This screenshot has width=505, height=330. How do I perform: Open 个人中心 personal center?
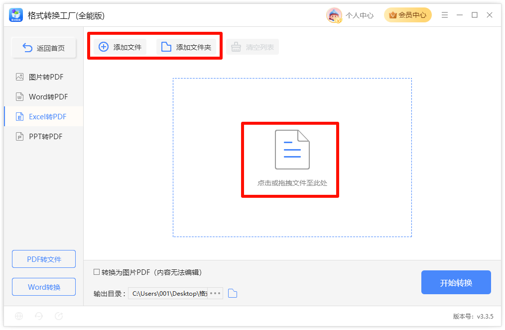(360, 15)
